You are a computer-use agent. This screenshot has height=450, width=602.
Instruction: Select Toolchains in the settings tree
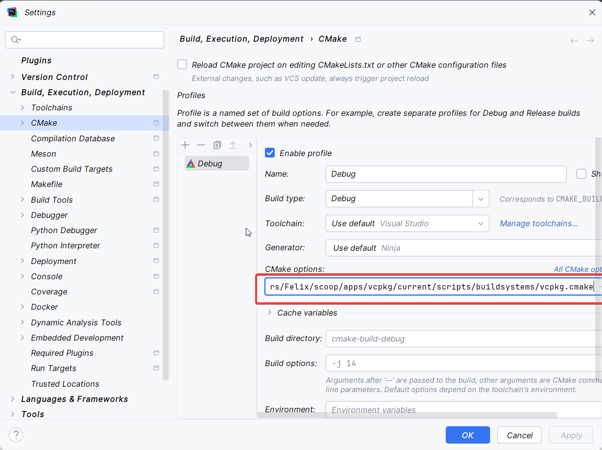(x=52, y=107)
